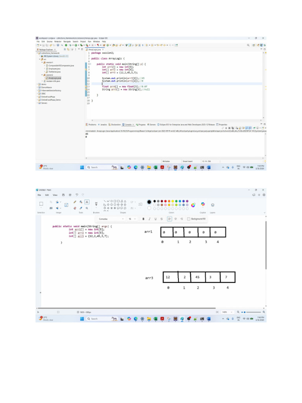Open the font size 16 dropdown
Screen dimensions: 302x403
(132, 219)
